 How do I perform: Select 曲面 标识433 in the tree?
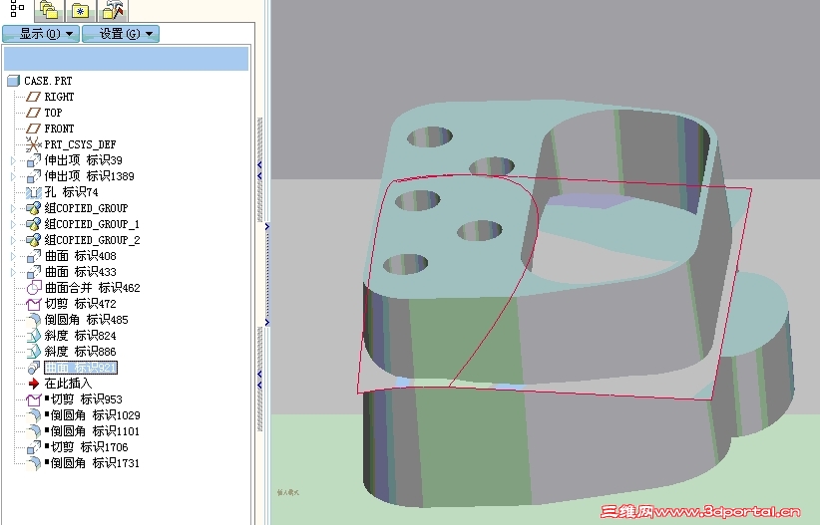80,272
